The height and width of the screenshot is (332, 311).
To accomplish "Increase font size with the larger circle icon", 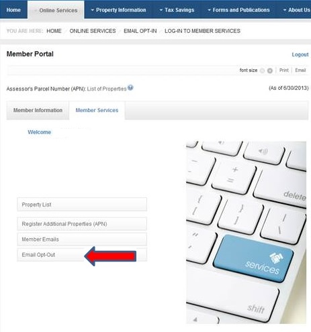I will (270, 70).
